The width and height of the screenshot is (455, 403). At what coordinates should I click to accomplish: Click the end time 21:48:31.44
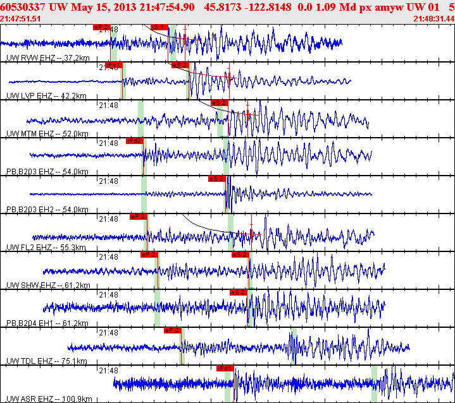(434, 19)
